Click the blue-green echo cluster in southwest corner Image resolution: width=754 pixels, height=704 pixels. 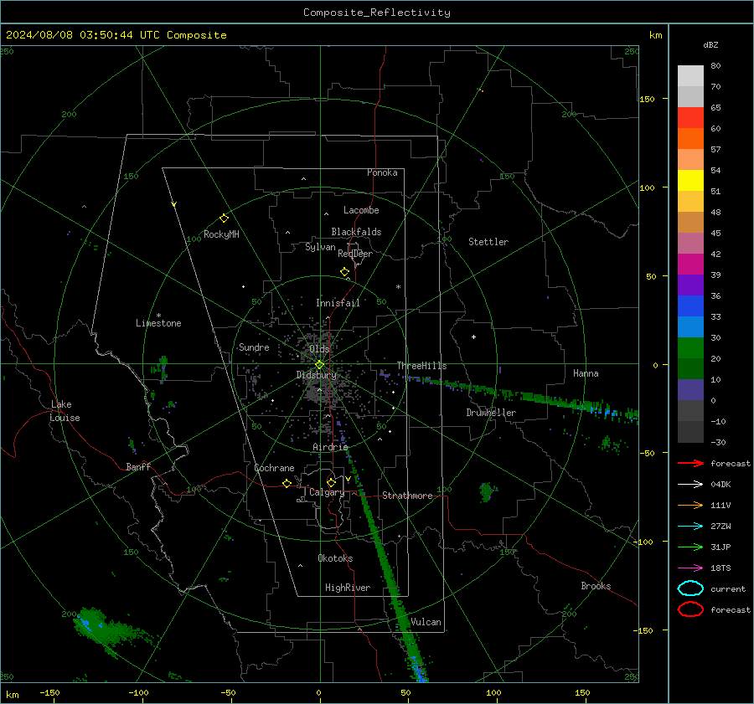point(101,627)
